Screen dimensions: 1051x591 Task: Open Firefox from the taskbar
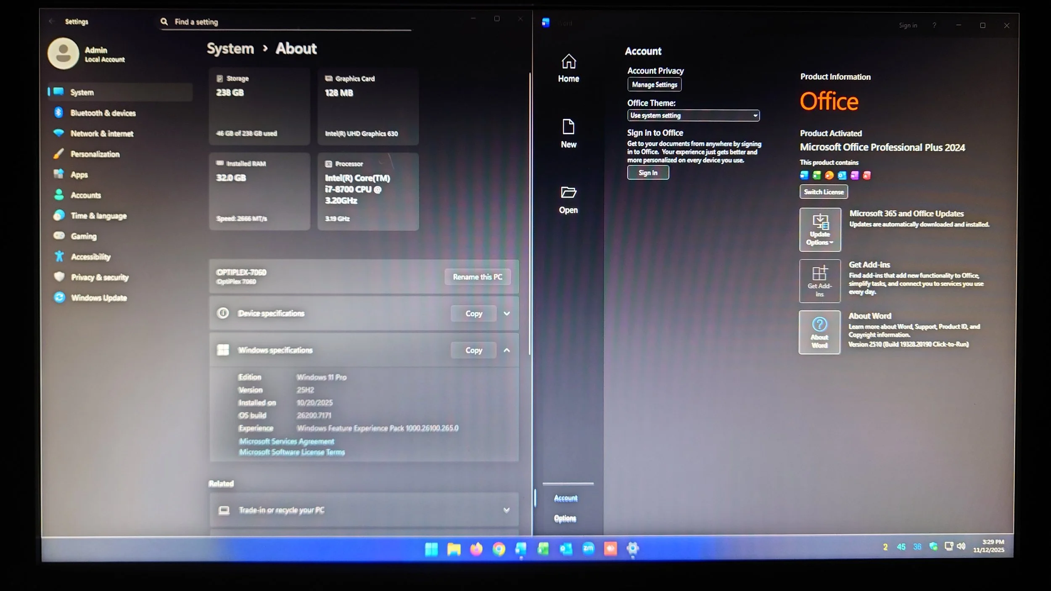coord(476,549)
